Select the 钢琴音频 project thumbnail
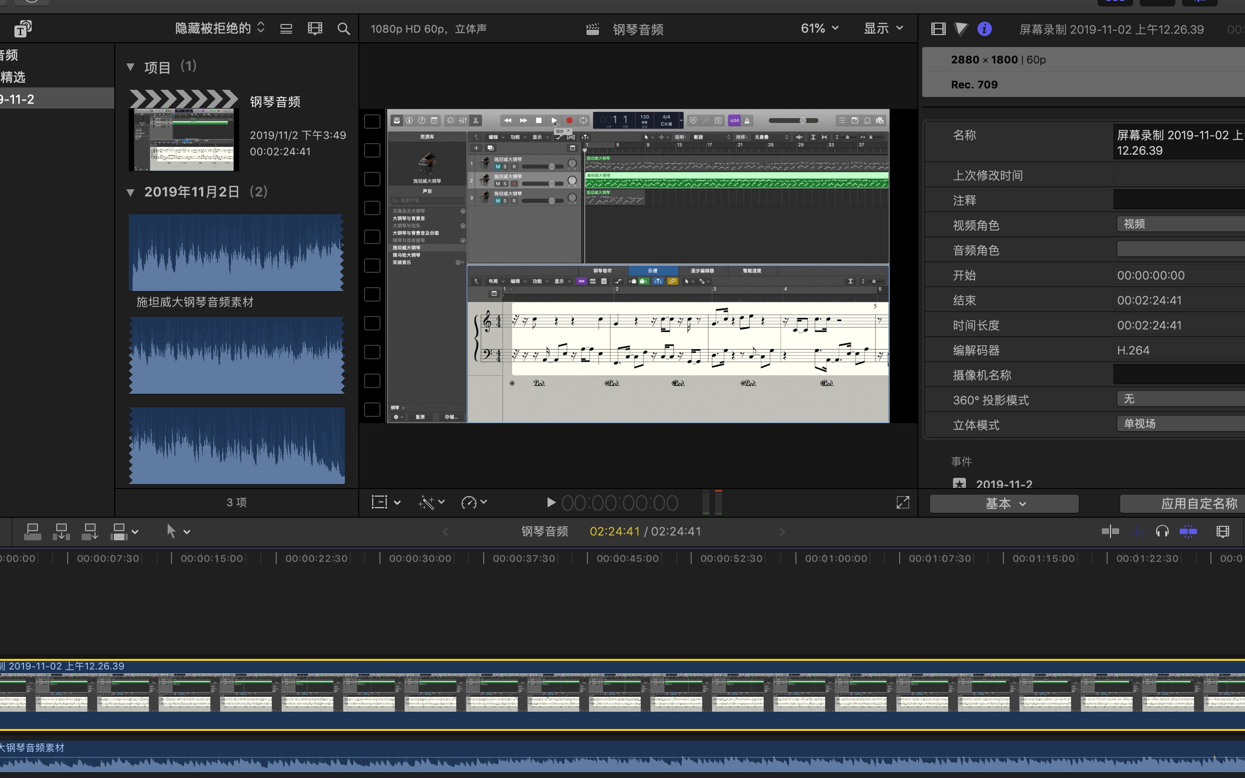The width and height of the screenshot is (1245, 778). [183, 131]
